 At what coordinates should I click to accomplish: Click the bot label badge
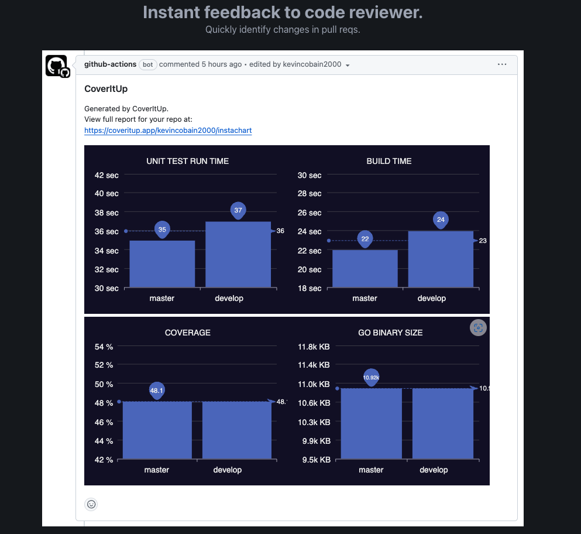click(x=148, y=64)
